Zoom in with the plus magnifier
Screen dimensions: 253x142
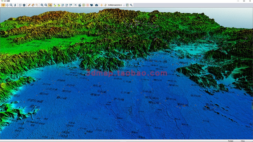tap(42, 5)
